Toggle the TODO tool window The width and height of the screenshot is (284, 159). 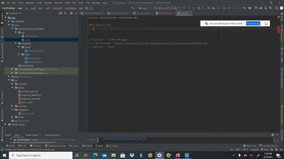coord(11,146)
